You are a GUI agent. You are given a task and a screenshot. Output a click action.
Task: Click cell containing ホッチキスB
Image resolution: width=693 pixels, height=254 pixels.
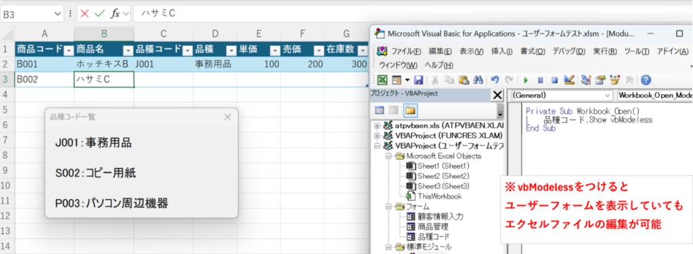[x=104, y=64]
